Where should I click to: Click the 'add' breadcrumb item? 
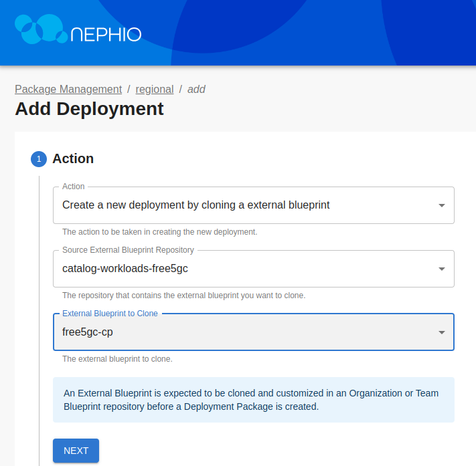click(x=196, y=89)
